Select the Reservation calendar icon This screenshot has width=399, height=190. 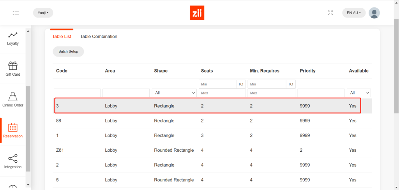coord(13,128)
